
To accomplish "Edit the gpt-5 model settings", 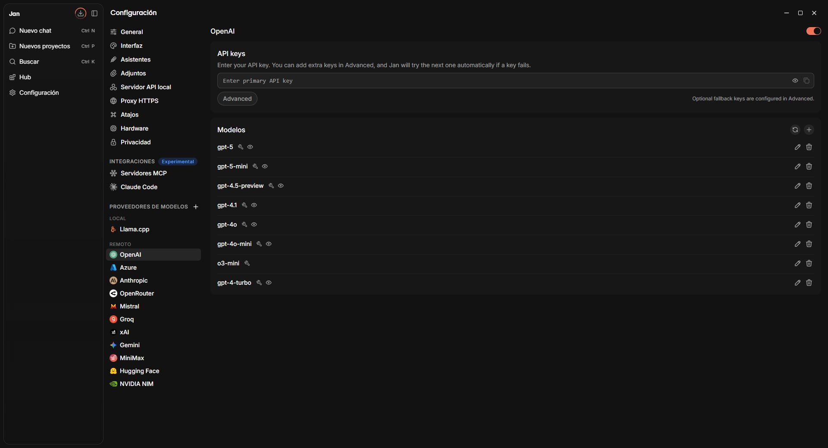I will click(x=797, y=147).
